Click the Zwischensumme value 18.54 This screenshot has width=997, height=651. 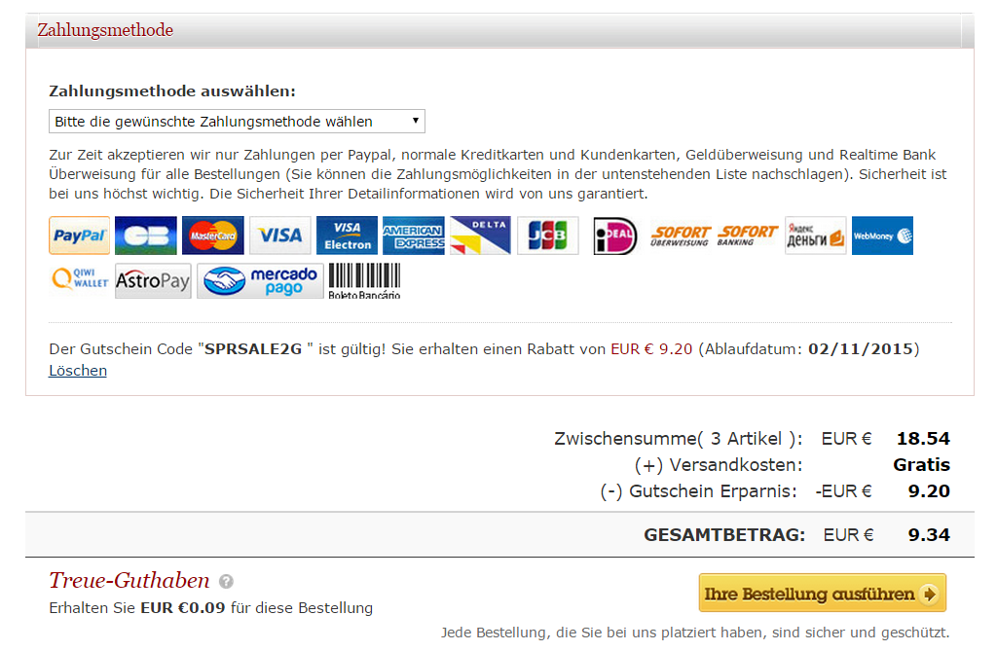(923, 439)
